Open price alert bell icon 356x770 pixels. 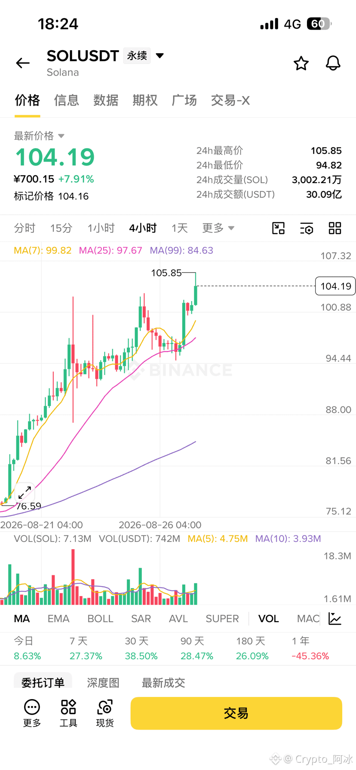coord(333,63)
